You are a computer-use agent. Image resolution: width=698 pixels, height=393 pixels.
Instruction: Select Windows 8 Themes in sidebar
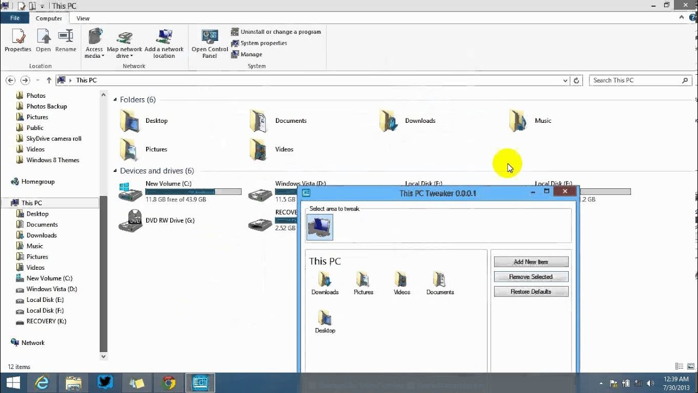point(53,160)
